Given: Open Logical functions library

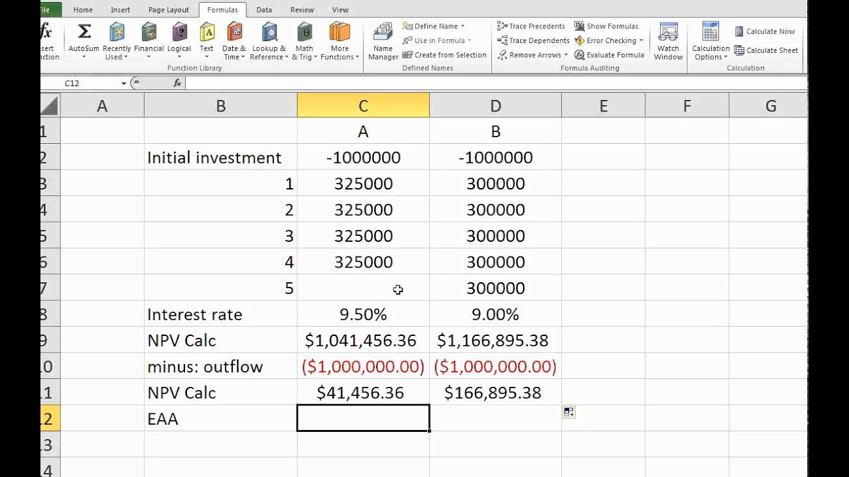Looking at the screenshot, I should tap(179, 41).
